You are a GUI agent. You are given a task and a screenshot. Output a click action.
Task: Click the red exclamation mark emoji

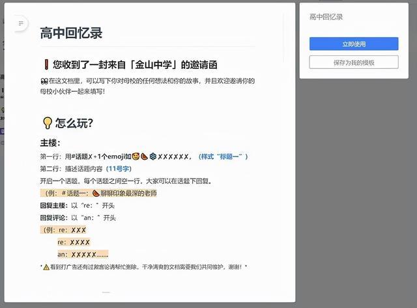46,65
